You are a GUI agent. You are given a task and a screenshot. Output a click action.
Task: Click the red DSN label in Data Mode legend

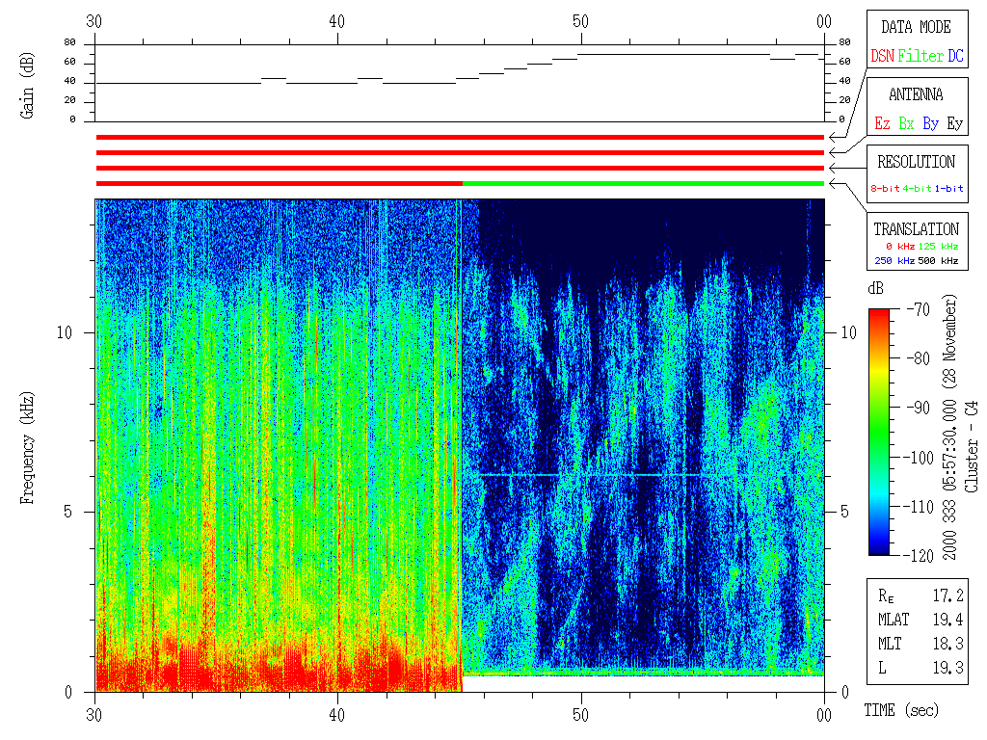coord(882,57)
